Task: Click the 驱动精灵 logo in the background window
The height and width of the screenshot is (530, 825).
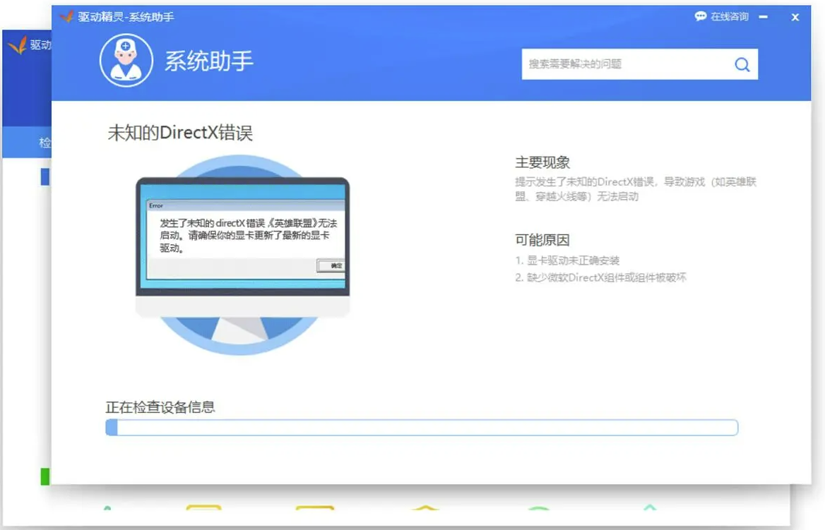Action: pos(17,45)
